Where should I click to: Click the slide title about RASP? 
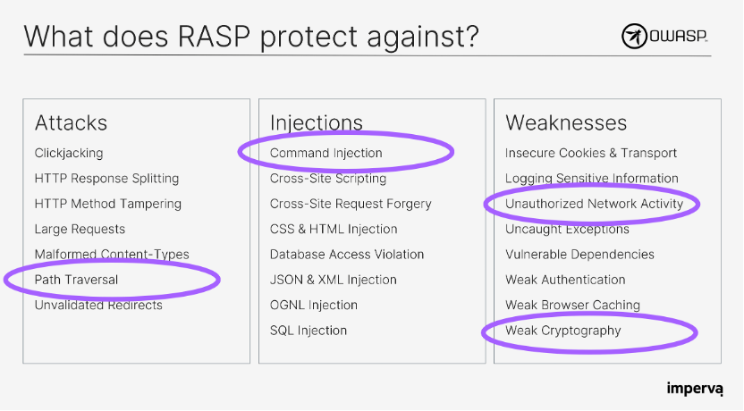pyautogui.click(x=251, y=37)
